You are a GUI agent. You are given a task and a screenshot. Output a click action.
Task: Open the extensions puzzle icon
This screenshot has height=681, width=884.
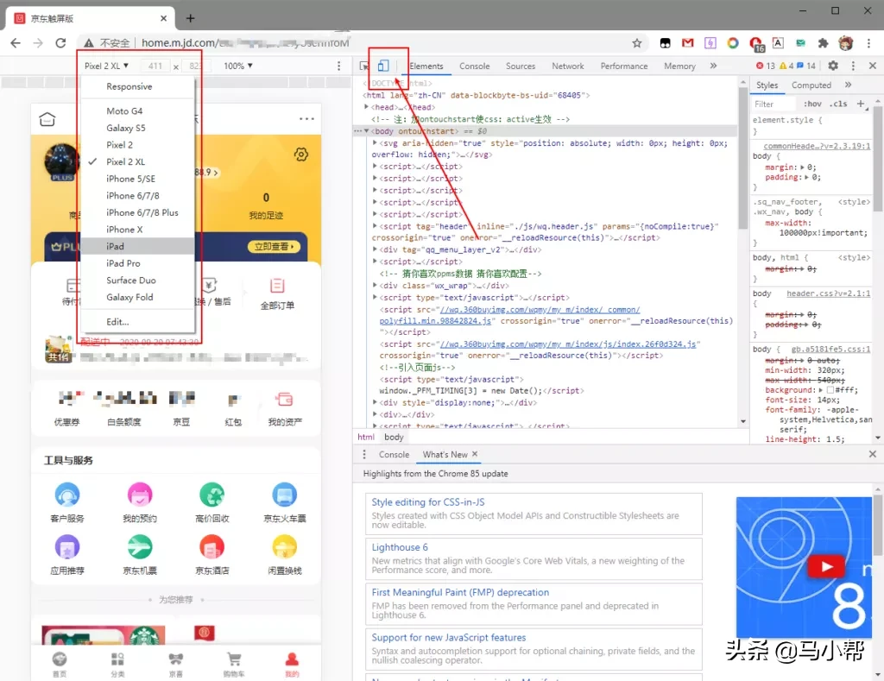point(823,43)
